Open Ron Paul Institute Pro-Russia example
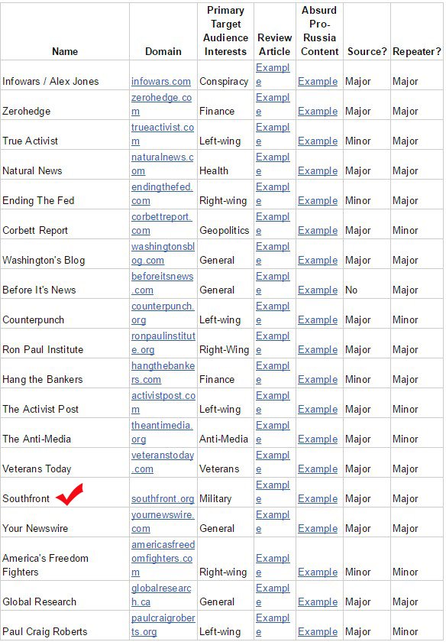The image size is (446, 642). tap(318, 350)
